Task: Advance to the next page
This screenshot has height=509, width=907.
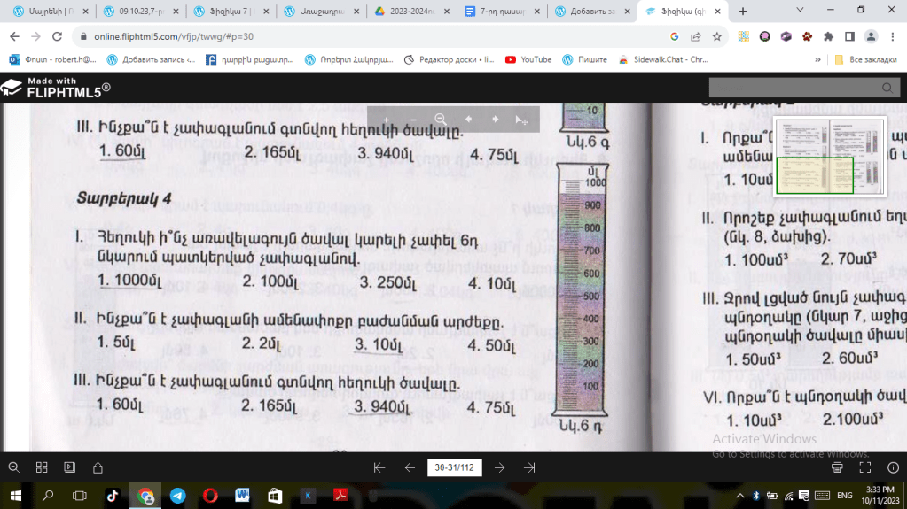Action: click(x=500, y=467)
